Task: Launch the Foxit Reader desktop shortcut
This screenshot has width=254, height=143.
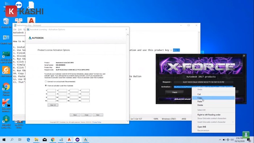Action: pyautogui.click(x=6, y=71)
